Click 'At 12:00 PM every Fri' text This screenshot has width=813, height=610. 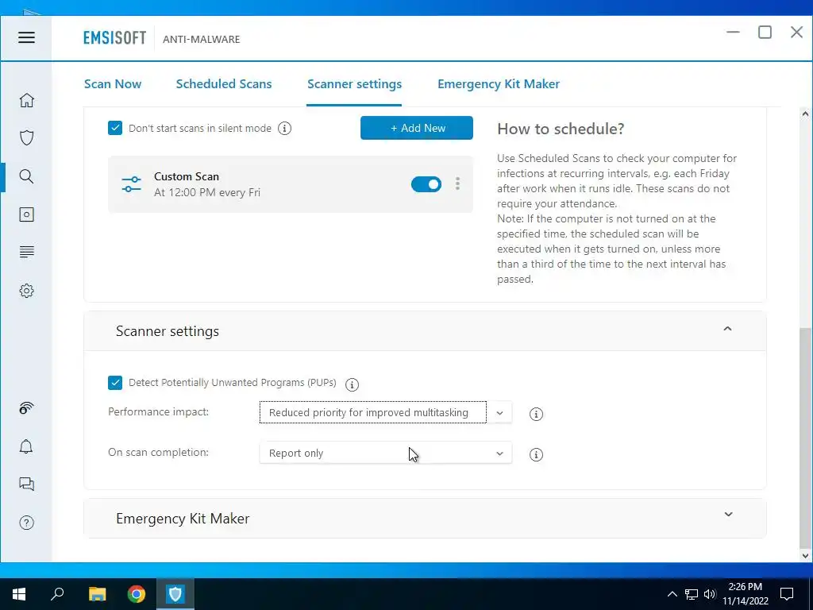click(x=207, y=192)
